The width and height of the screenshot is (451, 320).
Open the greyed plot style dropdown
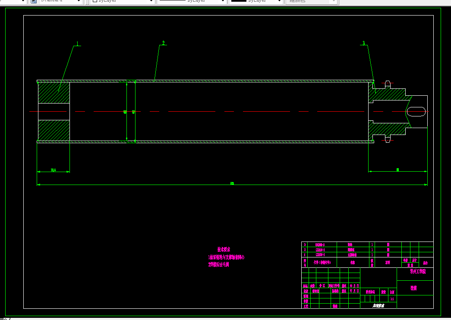point(311,1)
